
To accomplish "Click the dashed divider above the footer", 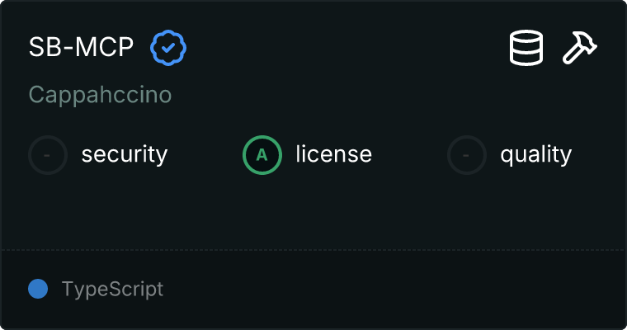I will click(313, 249).
